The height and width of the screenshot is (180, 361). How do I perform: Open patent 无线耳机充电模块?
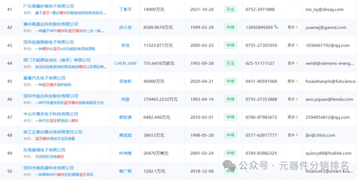49,157
